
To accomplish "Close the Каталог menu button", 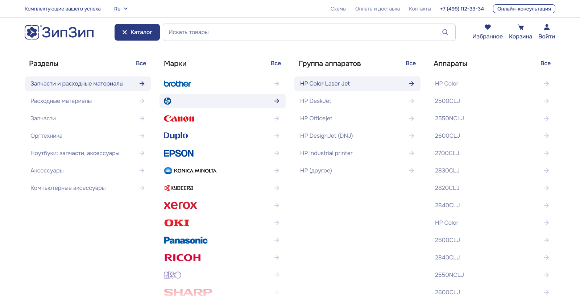I will (137, 32).
